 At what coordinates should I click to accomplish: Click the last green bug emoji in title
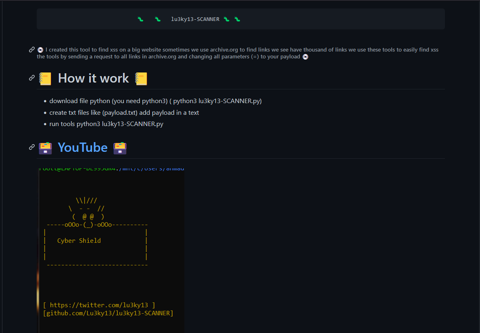[x=237, y=19]
